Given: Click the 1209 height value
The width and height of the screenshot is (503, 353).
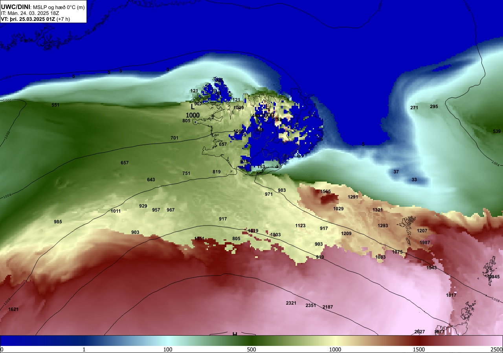Looking at the screenshot, I should [346, 233].
